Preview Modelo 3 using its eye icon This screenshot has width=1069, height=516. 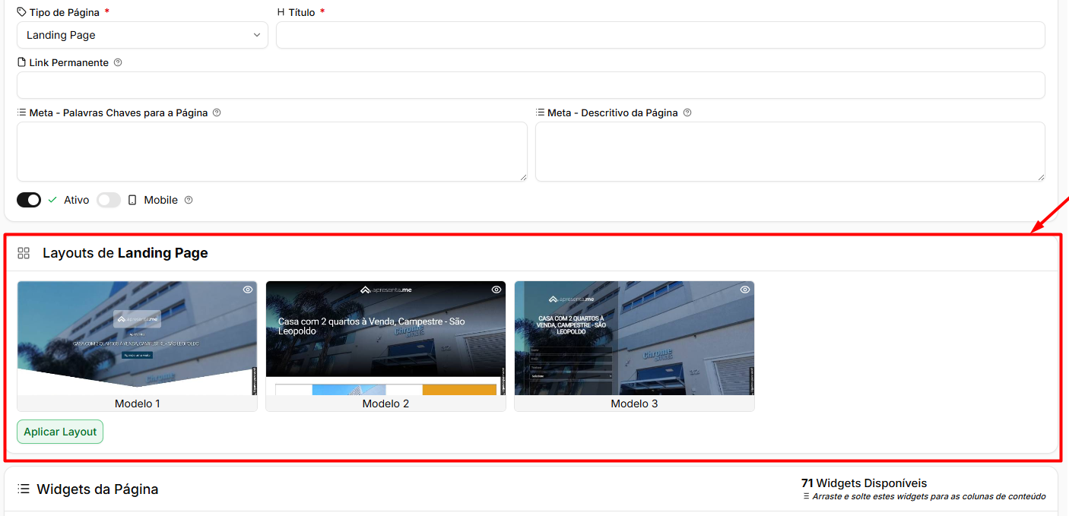(x=745, y=290)
